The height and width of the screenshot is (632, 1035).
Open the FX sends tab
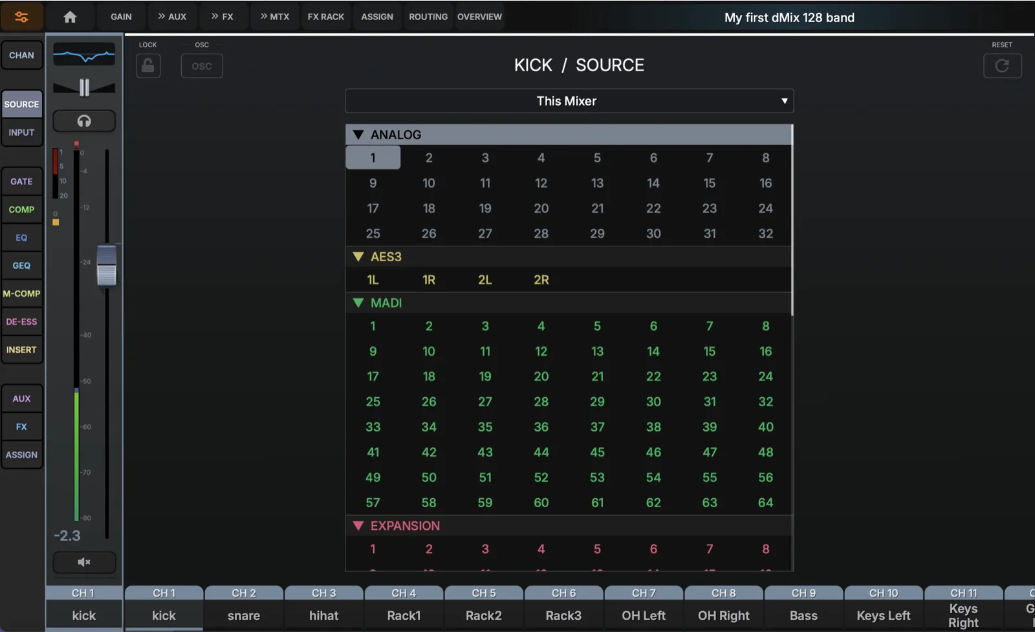pos(222,17)
